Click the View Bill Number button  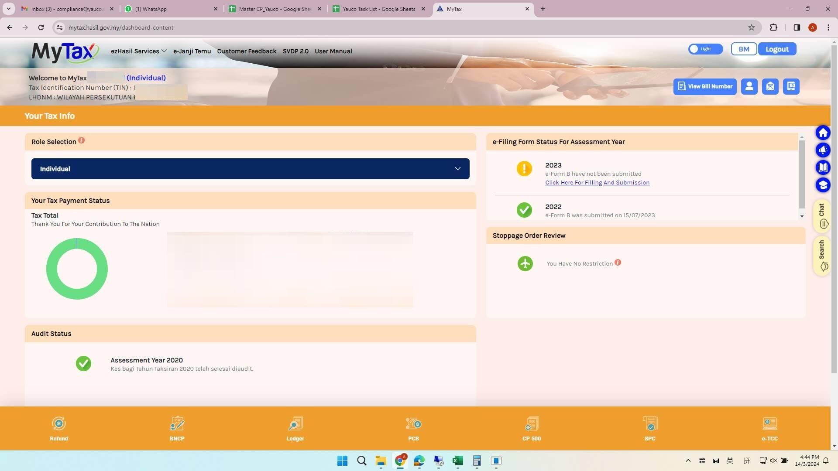[705, 86]
